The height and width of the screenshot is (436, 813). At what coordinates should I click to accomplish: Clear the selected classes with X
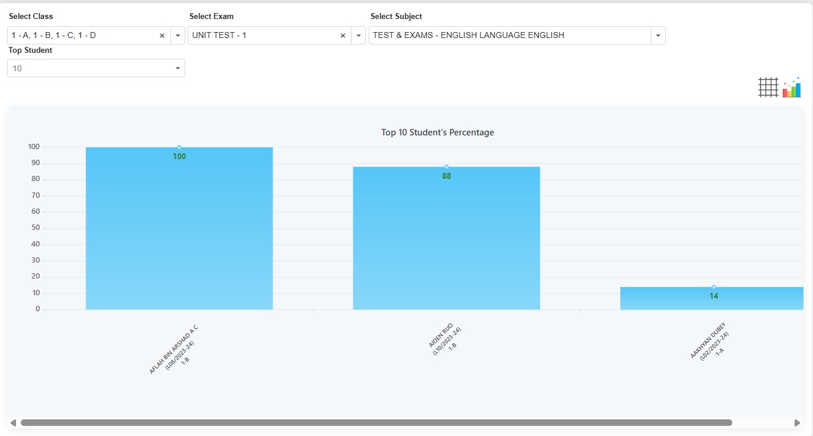point(162,36)
